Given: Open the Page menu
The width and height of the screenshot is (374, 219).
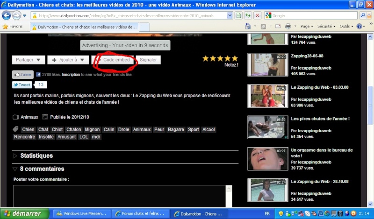Looking at the screenshot, I should [307, 27].
